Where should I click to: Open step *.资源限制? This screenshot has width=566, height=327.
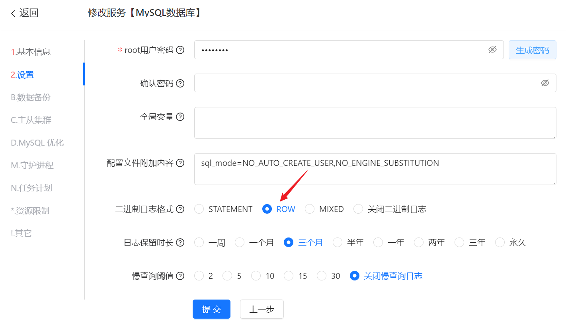30,210
